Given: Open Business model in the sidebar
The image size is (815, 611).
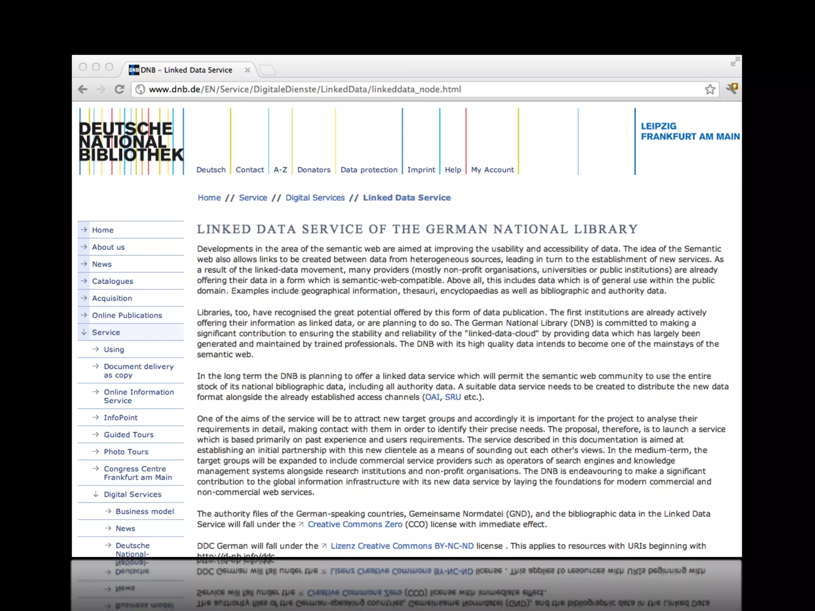Looking at the screenshot, I should (145, 511).
